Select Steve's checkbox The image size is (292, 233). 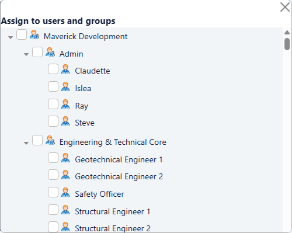(x=53, y=121)
